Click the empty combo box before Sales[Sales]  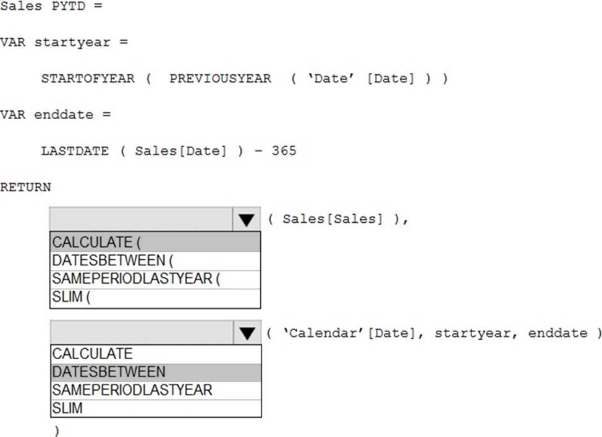pos(142,219)
